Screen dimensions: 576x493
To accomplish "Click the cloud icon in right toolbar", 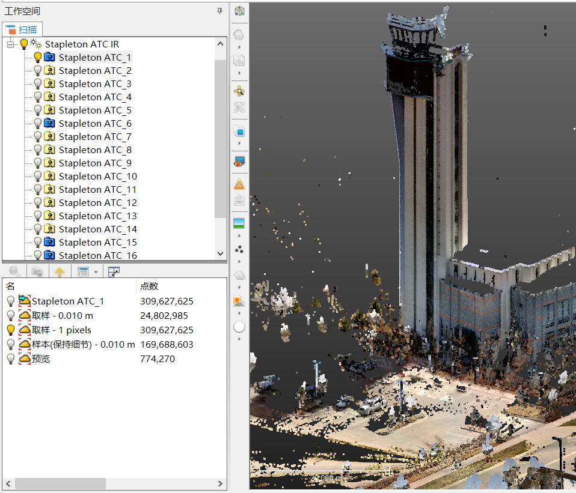I will pos(239,275).
